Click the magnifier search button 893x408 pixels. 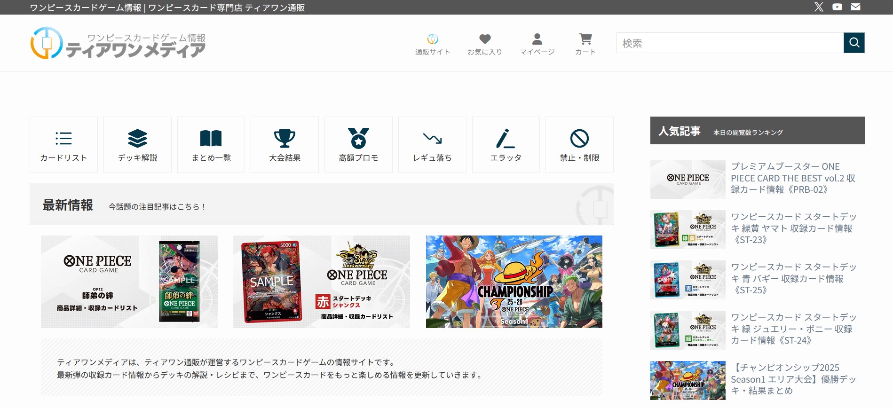(854, 43)
